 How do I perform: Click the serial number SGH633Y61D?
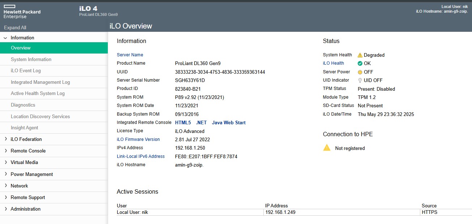[190, 80]
